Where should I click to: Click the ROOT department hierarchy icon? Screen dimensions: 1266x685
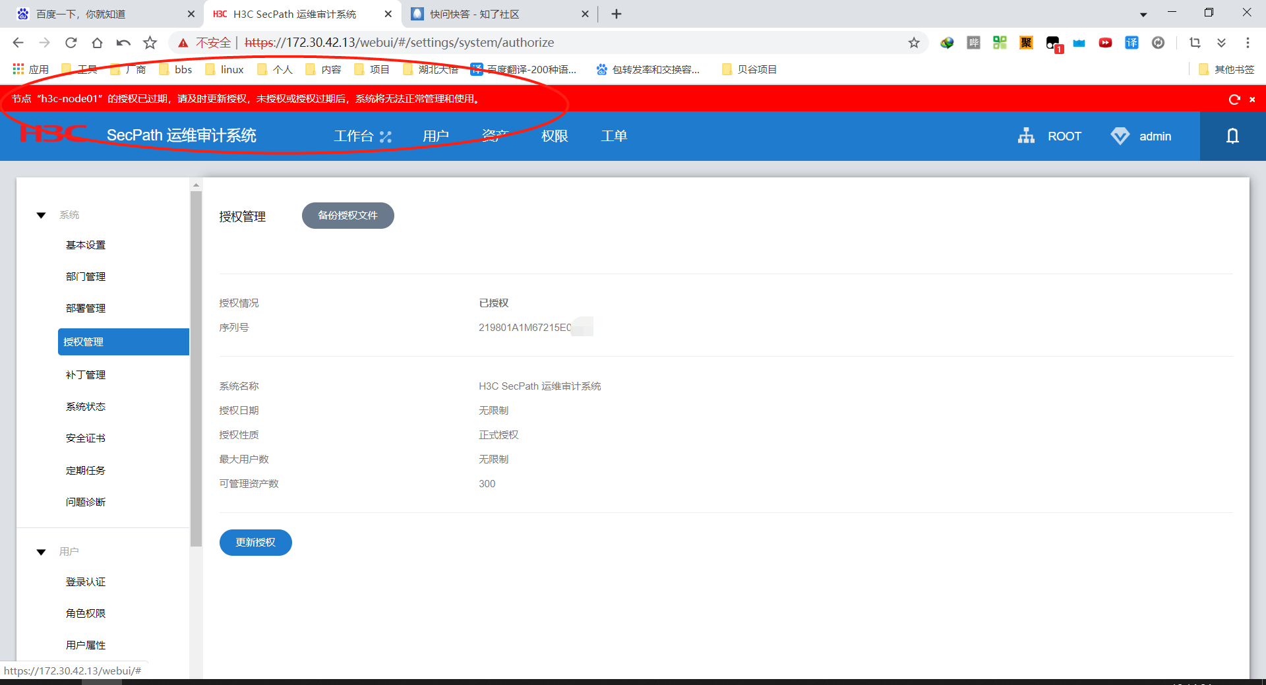pos(1026,136)
